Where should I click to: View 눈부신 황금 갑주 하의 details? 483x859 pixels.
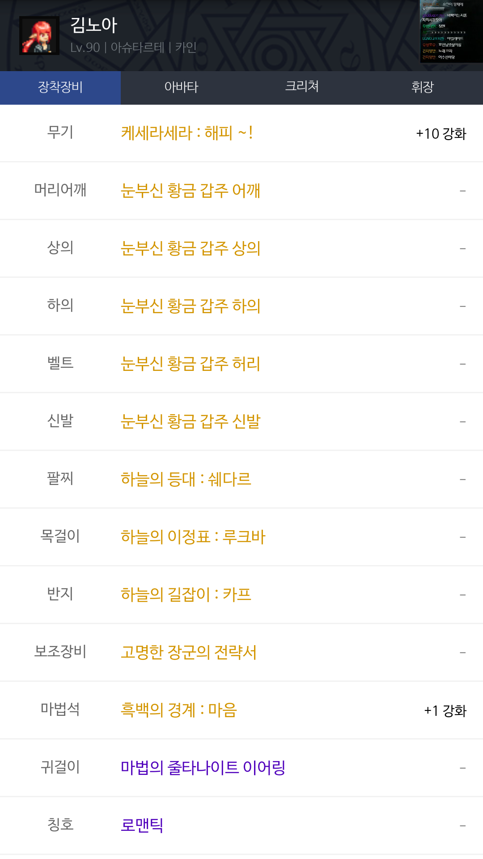pos(191,306)
